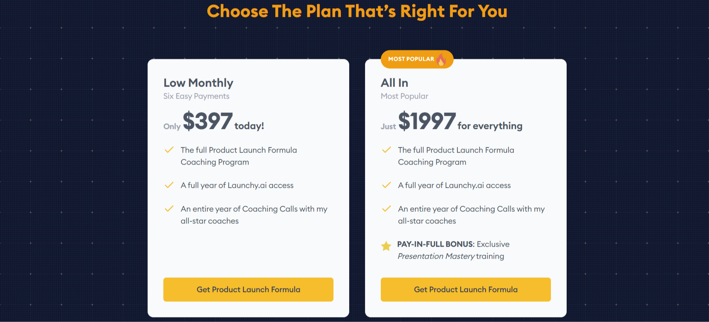Image resolution: width=709 pixels, height=322 pixels.
Task: Click the $1997 price text
Action: 427,121
